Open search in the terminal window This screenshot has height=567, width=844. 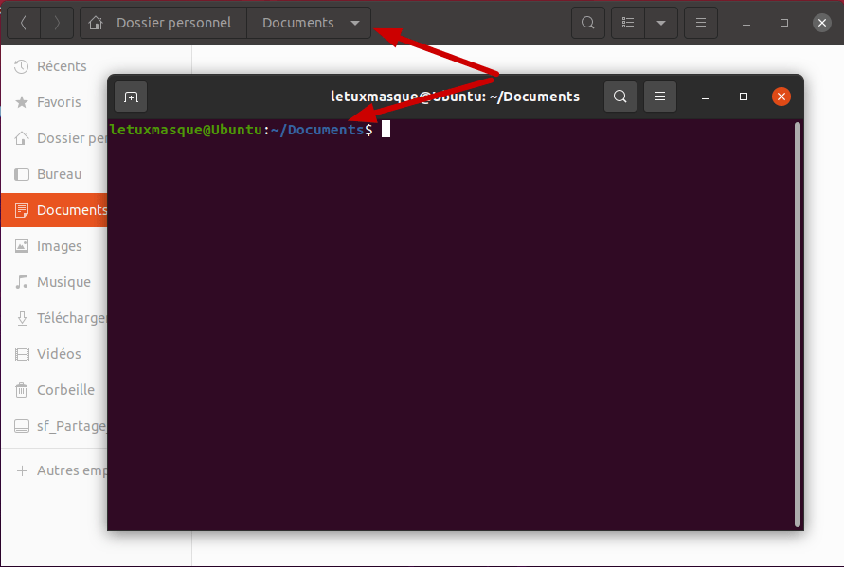[620, 97]
